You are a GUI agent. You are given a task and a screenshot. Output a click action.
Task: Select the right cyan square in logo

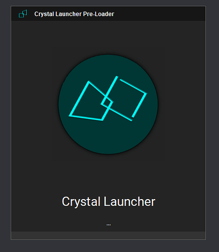point(124,98)
